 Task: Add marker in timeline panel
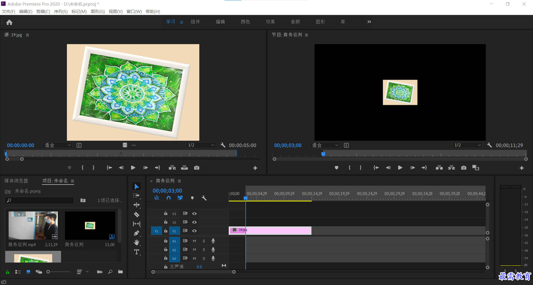(192, 198)
